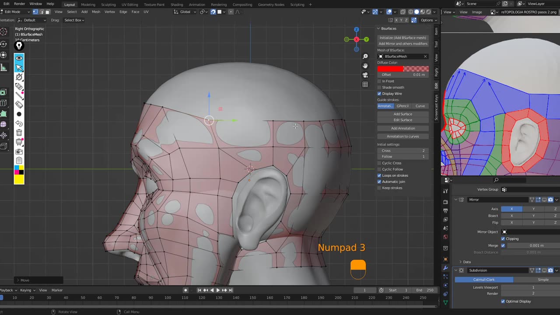Select GPencil guide strokes option
The image size is (560, 315).
click(403, 106)
